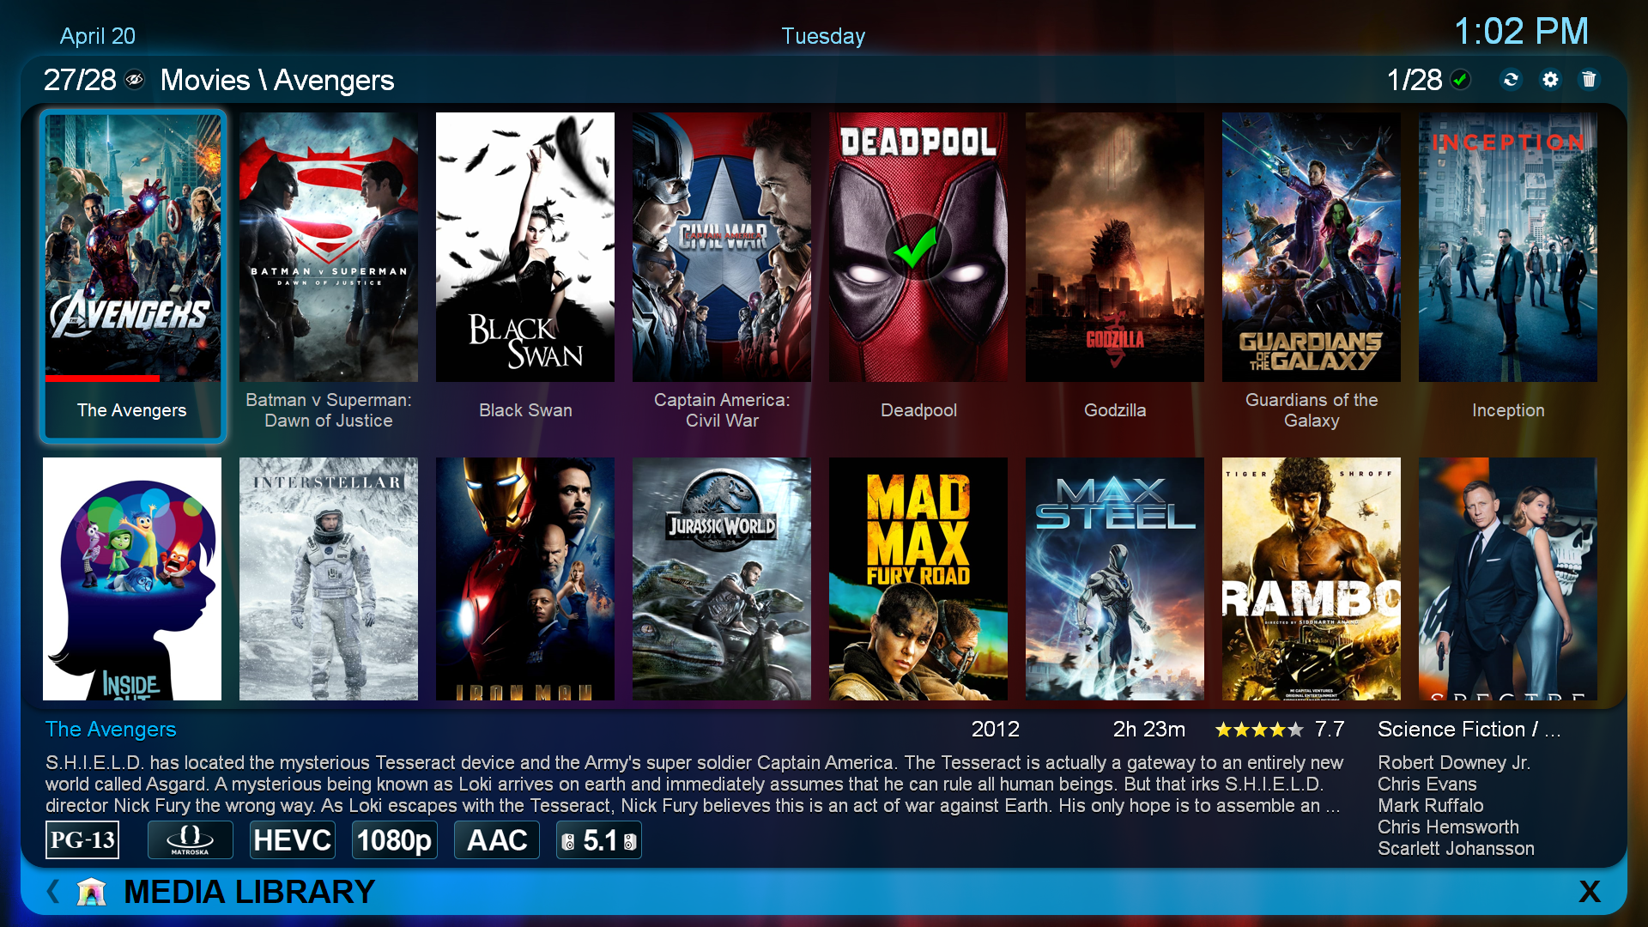The image size is (1648, 927).
Task: Click the year 2012
Action: coord(996,730)
